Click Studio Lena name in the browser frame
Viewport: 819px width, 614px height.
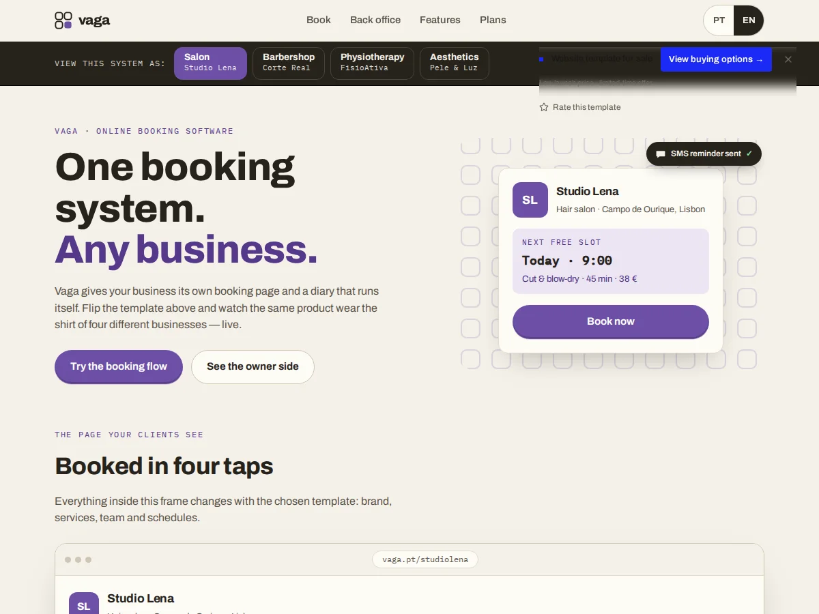click(x=141, y=598)
